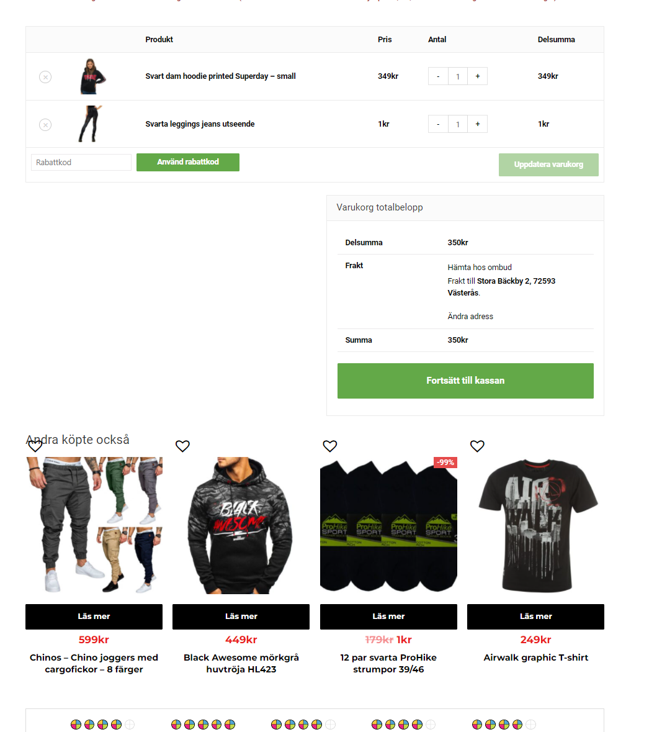Click Läs mer under the Chinos joggers

coord(94,617)
